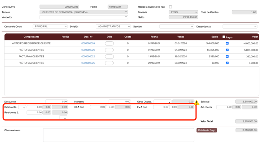Click the first Aut. Renta input field

tap(224, 107)
